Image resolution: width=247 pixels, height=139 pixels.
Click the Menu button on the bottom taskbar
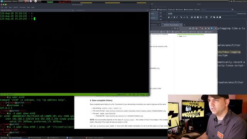point(4,138)
